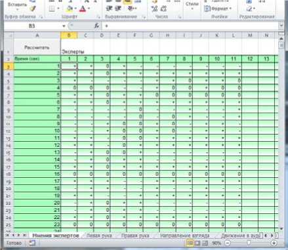Click the Merge and Center icon

click(x=131, y=9)
